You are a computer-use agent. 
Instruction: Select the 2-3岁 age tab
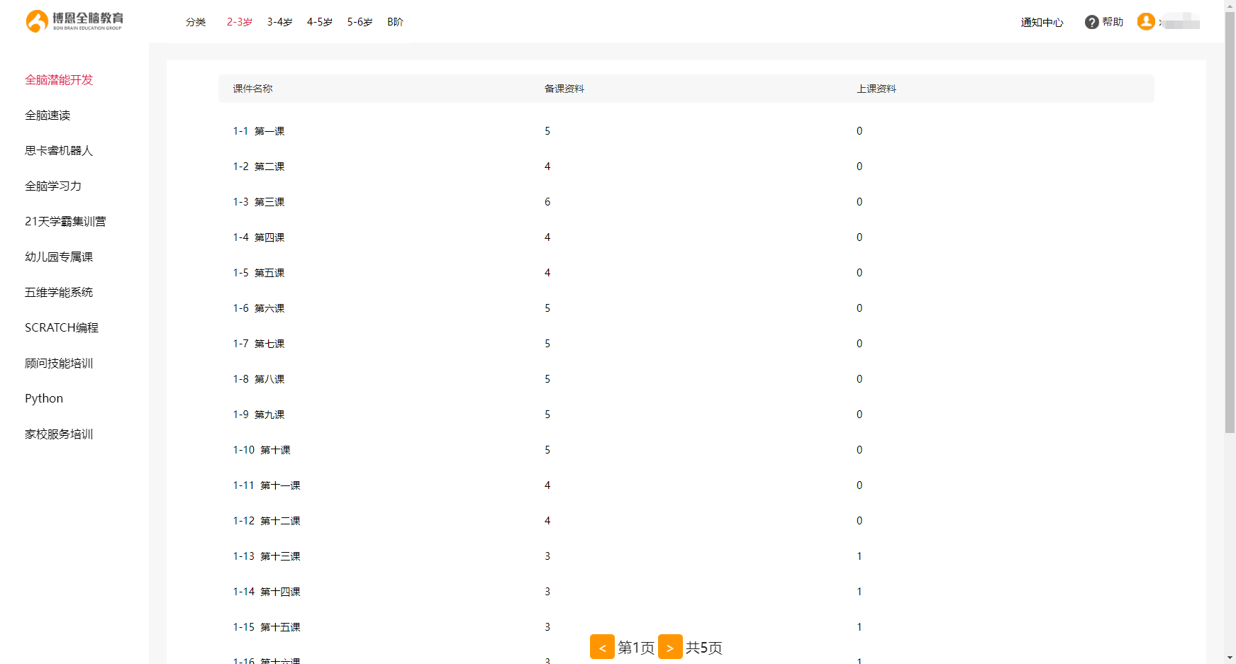(x=240, y=22)
